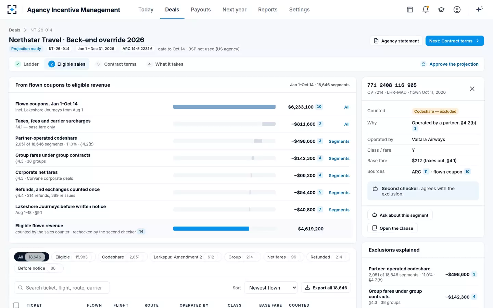Open the user account profile icon
This screenshot has width=493, height=308.
[457, 10]
